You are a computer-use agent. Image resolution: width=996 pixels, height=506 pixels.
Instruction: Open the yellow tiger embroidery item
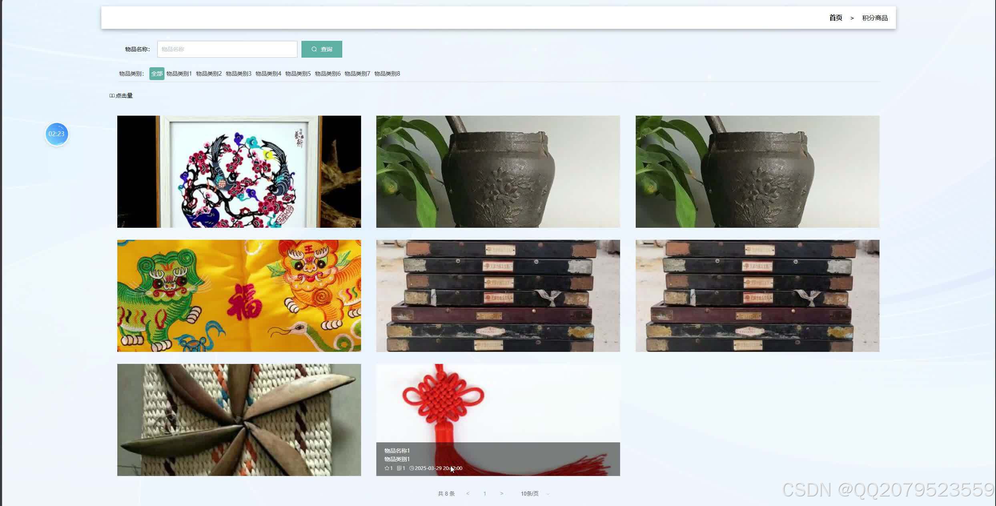tap(239, 296)
